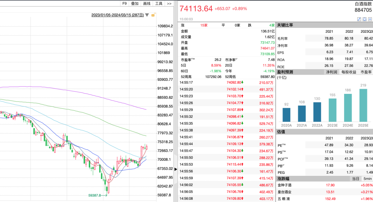Click the tick row at 14:56:08

point(227,199)
